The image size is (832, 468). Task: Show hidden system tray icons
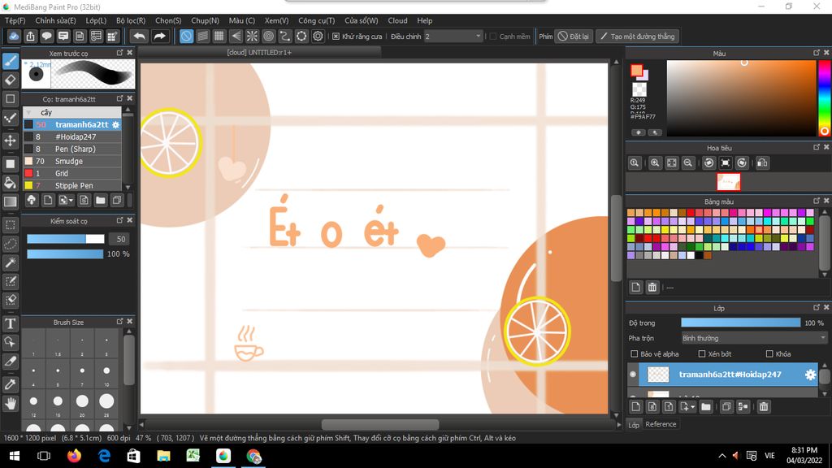[x=722, y=456]
